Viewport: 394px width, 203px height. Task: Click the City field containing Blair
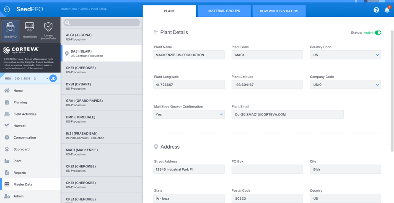[x=345, y=170]
